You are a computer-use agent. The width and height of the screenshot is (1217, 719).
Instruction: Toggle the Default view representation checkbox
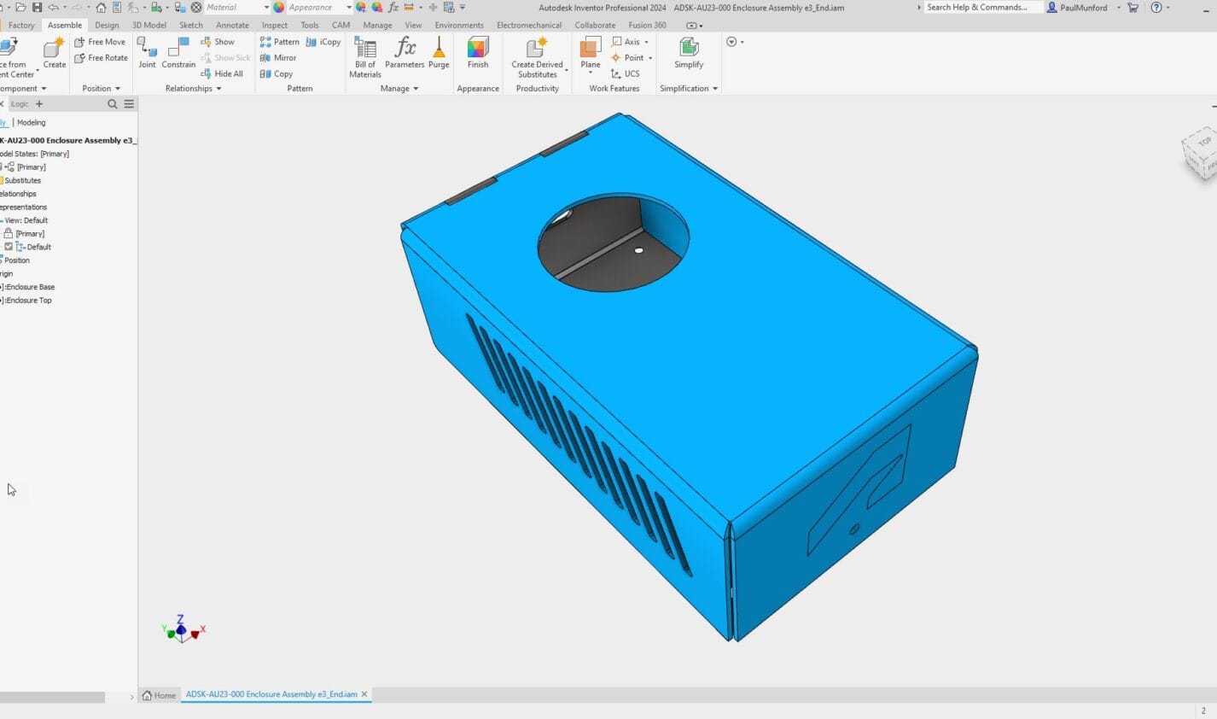point(9,247)
